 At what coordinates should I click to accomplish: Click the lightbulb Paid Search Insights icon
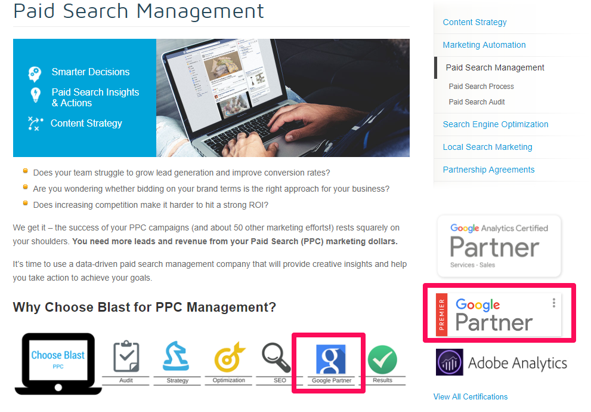(x=35, y=95)
